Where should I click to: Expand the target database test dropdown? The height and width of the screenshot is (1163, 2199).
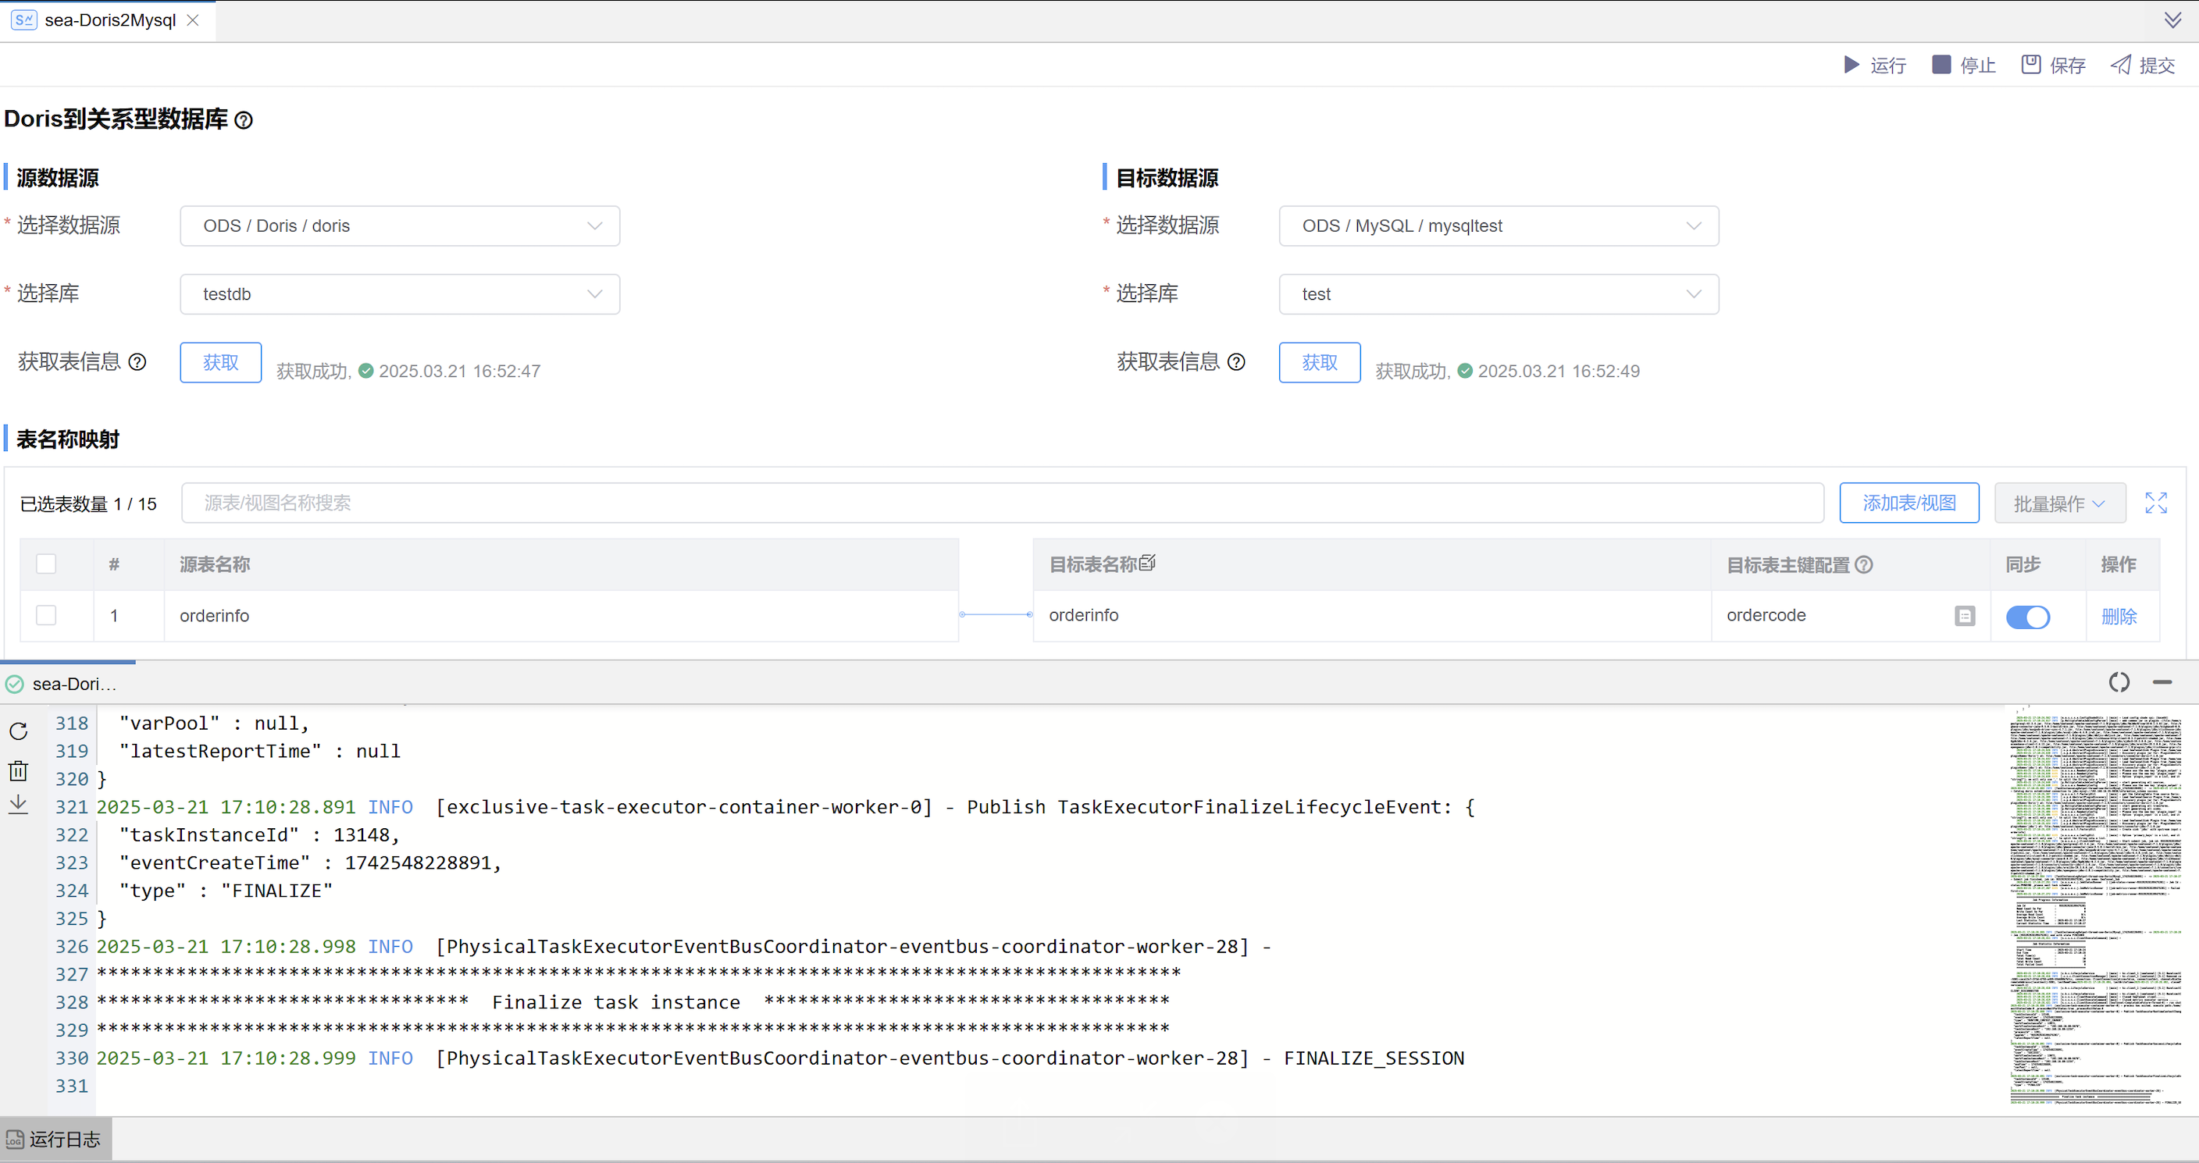click(x=1499, y=294)
